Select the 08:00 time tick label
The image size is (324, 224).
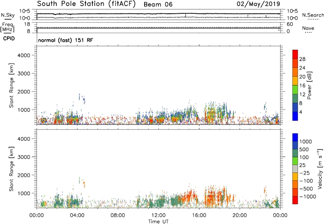[x=118, y=216]
